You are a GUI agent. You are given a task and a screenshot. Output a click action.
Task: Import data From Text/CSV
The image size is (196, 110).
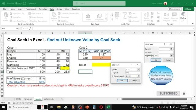[x=17, y=13]
